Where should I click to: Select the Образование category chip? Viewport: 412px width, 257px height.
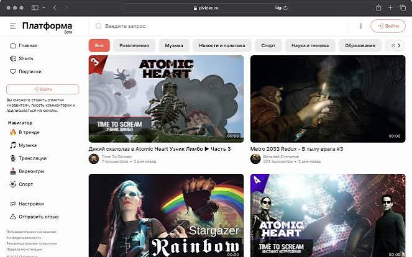pyautogui.click(x=360, y=45)
